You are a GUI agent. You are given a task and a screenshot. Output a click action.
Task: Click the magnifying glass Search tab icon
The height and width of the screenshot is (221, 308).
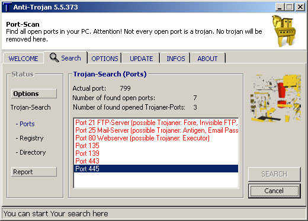click(x=54, y=57)
